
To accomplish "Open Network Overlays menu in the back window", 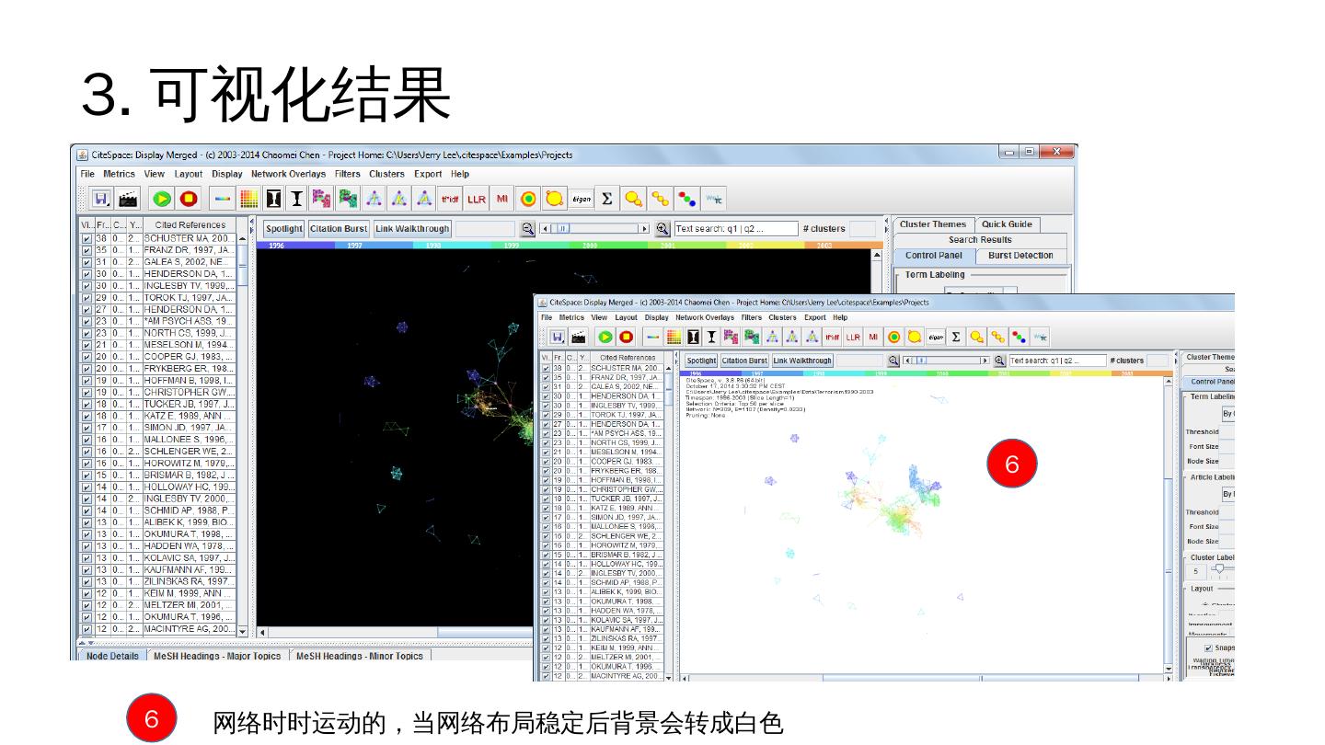I will pos(288,174).
